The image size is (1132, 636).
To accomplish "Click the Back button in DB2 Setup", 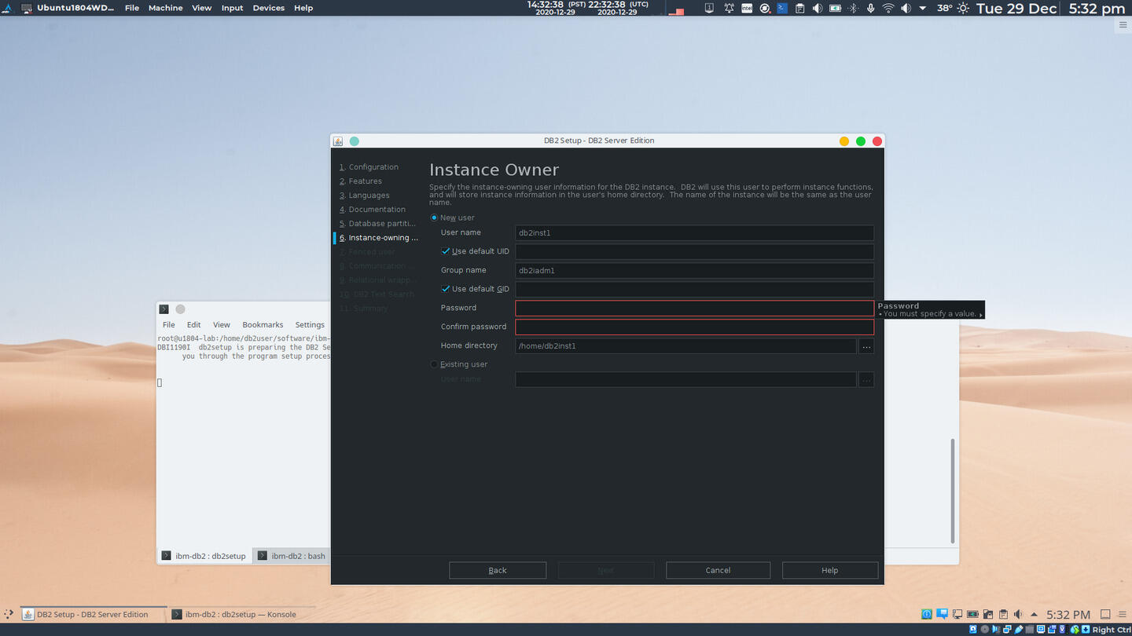I will click(x=498, y=570).
